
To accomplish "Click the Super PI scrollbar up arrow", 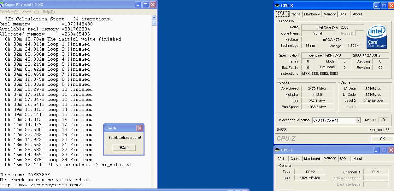I will [154, 18].
